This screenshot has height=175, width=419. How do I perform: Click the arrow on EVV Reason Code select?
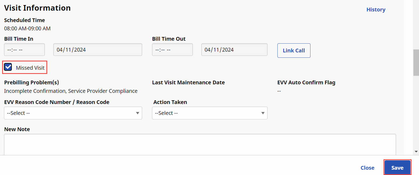tap(138, 113)
